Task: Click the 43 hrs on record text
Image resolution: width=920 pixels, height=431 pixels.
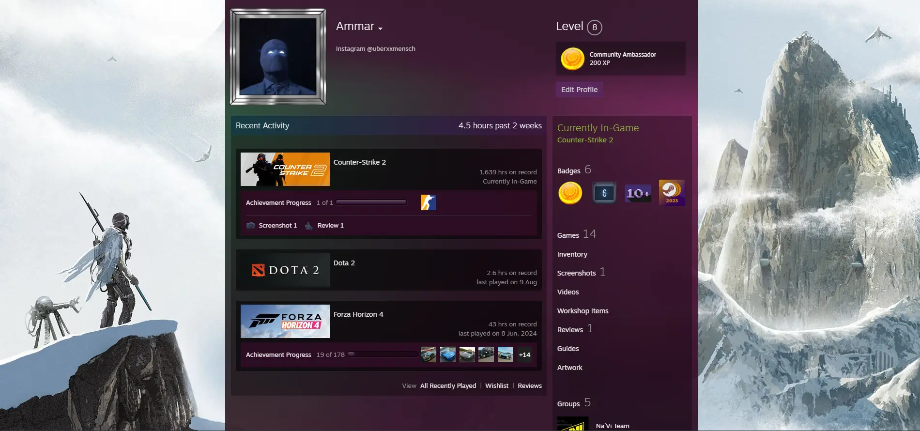Action: (513, 324)
